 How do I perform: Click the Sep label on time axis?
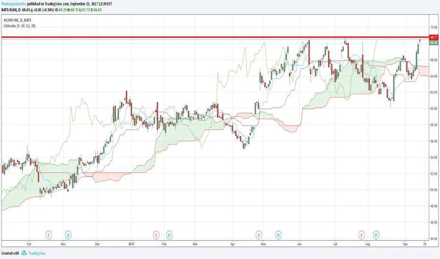pyautogui.click(x=405, y=244)
